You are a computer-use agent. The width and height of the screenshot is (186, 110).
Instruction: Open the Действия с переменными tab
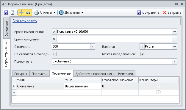pyautogui.click(x=95, y=74)
